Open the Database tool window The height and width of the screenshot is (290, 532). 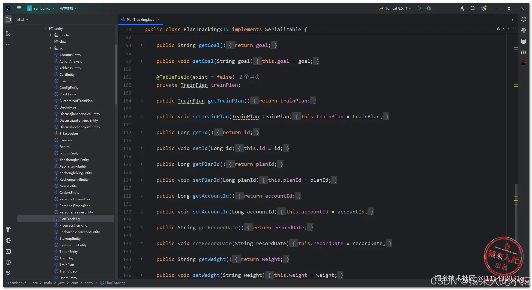tap(524, 41)
